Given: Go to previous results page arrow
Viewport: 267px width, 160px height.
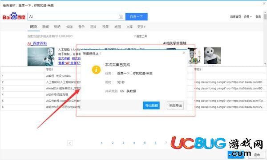Looking at the screenshot, I should point(70,143).
